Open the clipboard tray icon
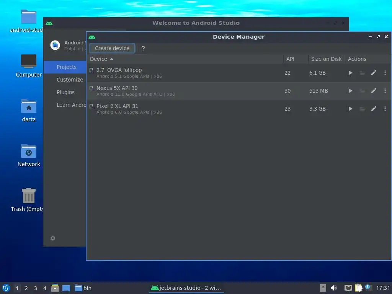 [358, 288]
